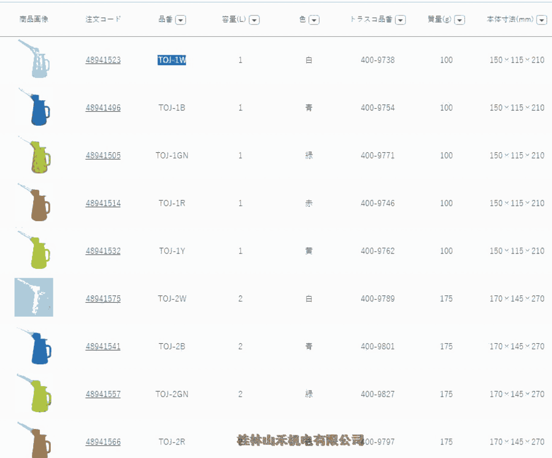Open order code link 48941532
The image size is (552, 458).
pos(103,251)
